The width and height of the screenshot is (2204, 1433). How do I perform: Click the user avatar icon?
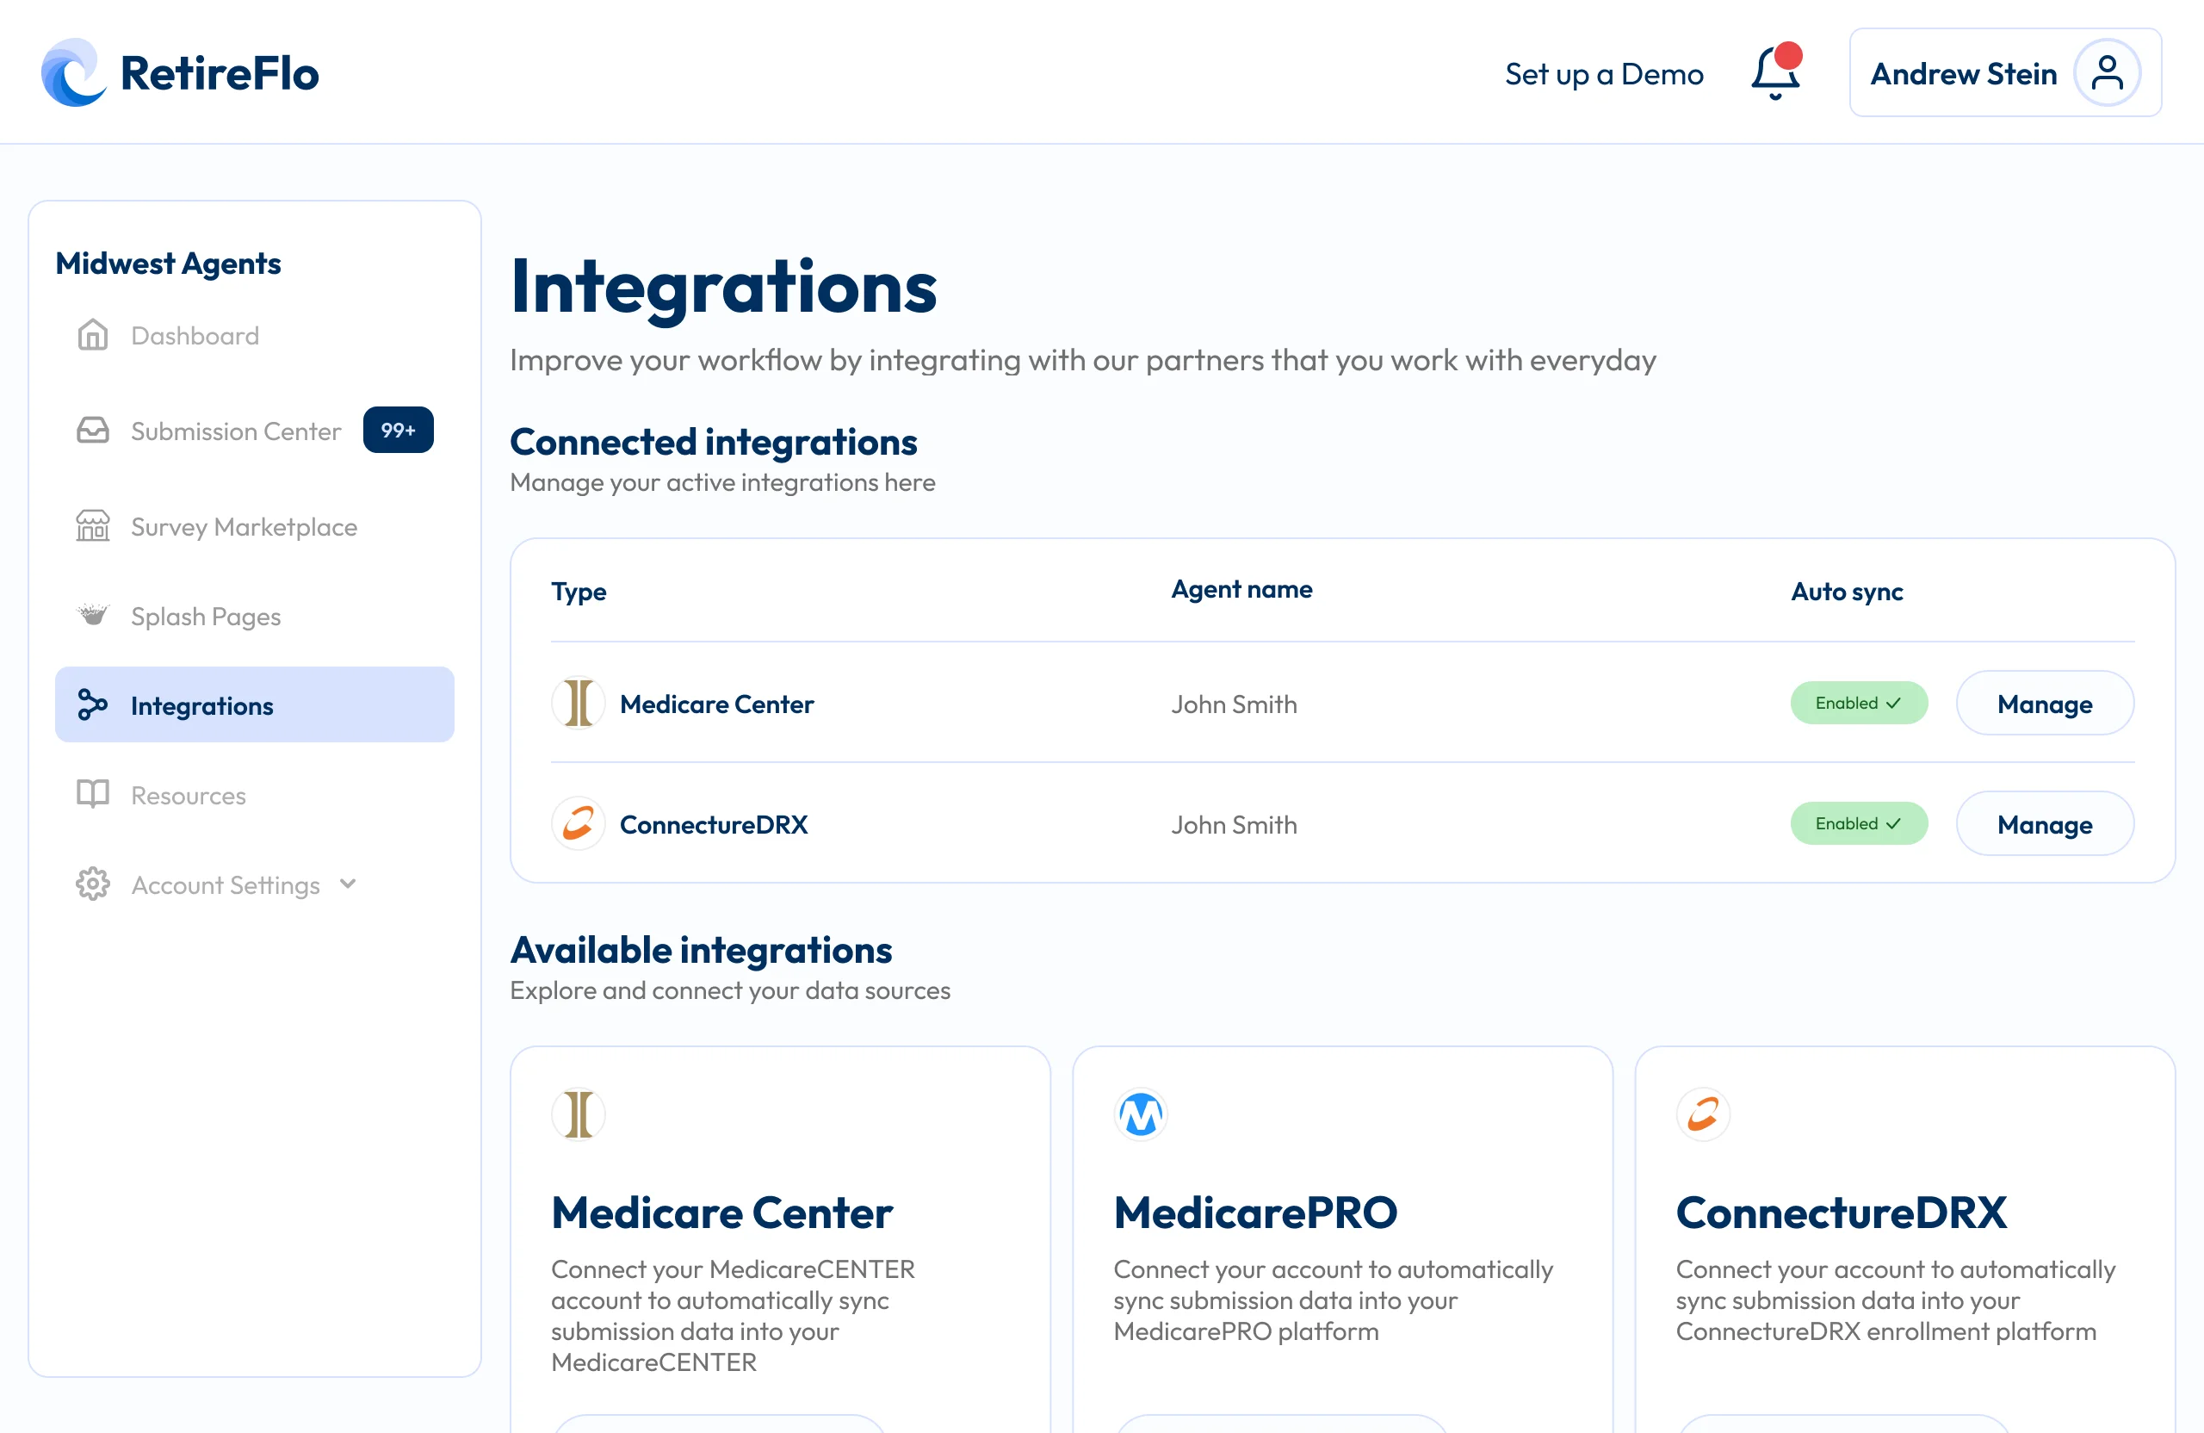(x=2107, y=73)
